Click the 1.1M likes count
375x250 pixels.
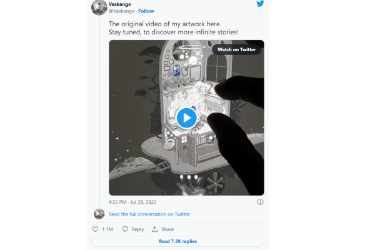tap(107, 229)
